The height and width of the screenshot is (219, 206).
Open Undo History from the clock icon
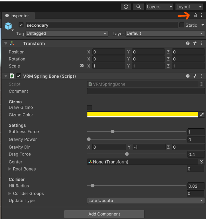click(126, 7)
